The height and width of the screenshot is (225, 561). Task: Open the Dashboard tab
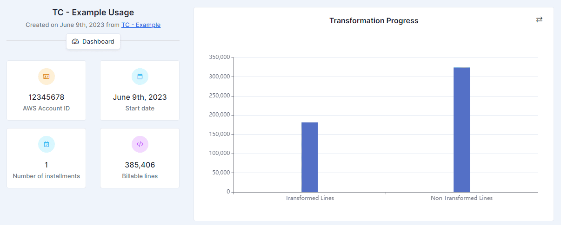click(x=93, y=42)
